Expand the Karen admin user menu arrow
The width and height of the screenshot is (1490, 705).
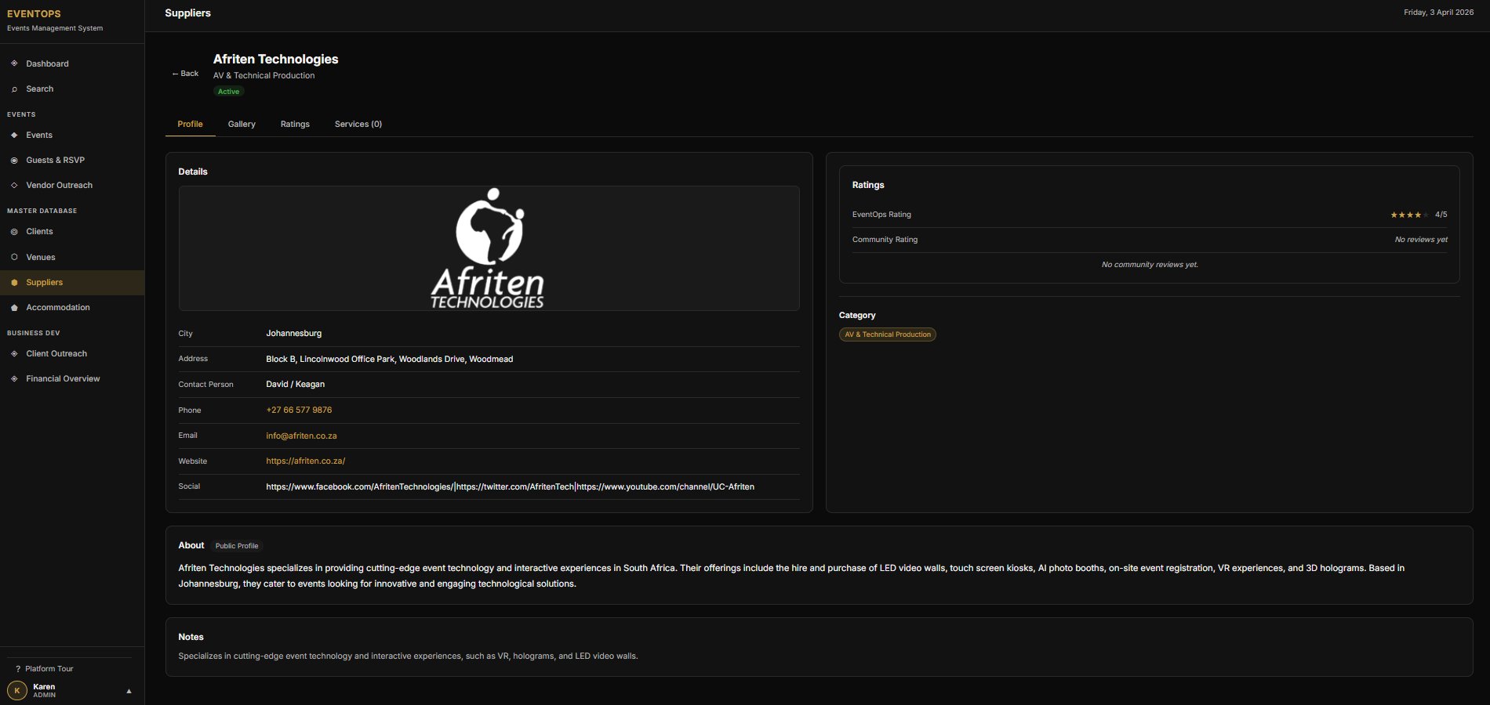tap(129, 691)
